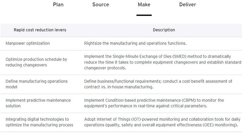242x133 pixels.
Task: Open the Source tab
Action: point(101,4)
